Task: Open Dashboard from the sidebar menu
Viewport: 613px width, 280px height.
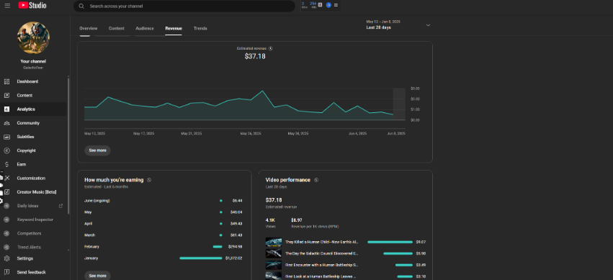Action: click(x=27, y=81)
